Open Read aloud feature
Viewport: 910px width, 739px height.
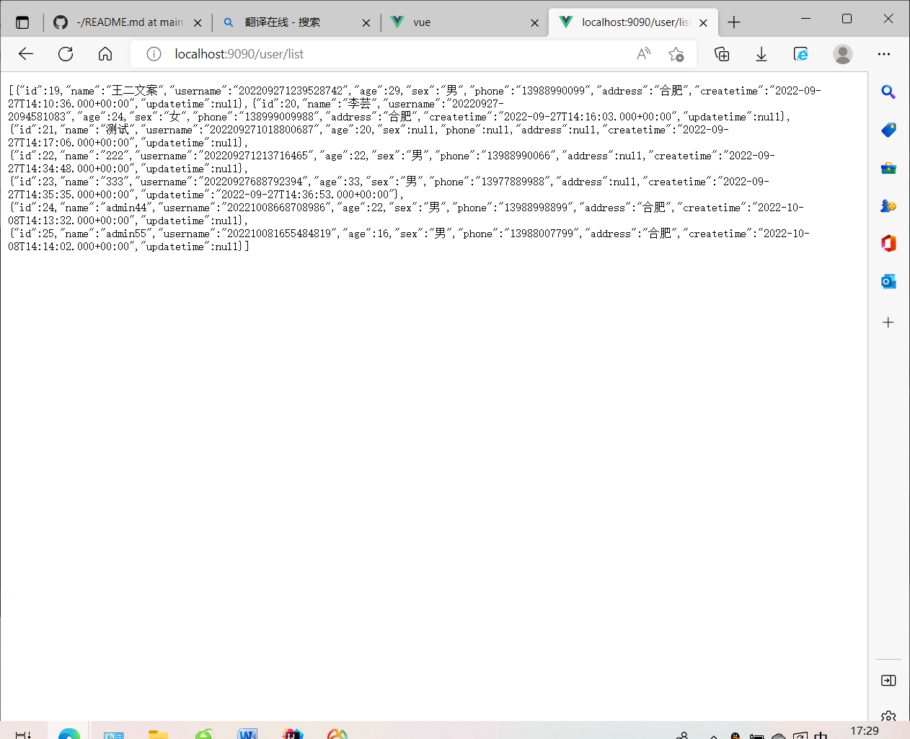pyautogui.click(x=643, y=54)
